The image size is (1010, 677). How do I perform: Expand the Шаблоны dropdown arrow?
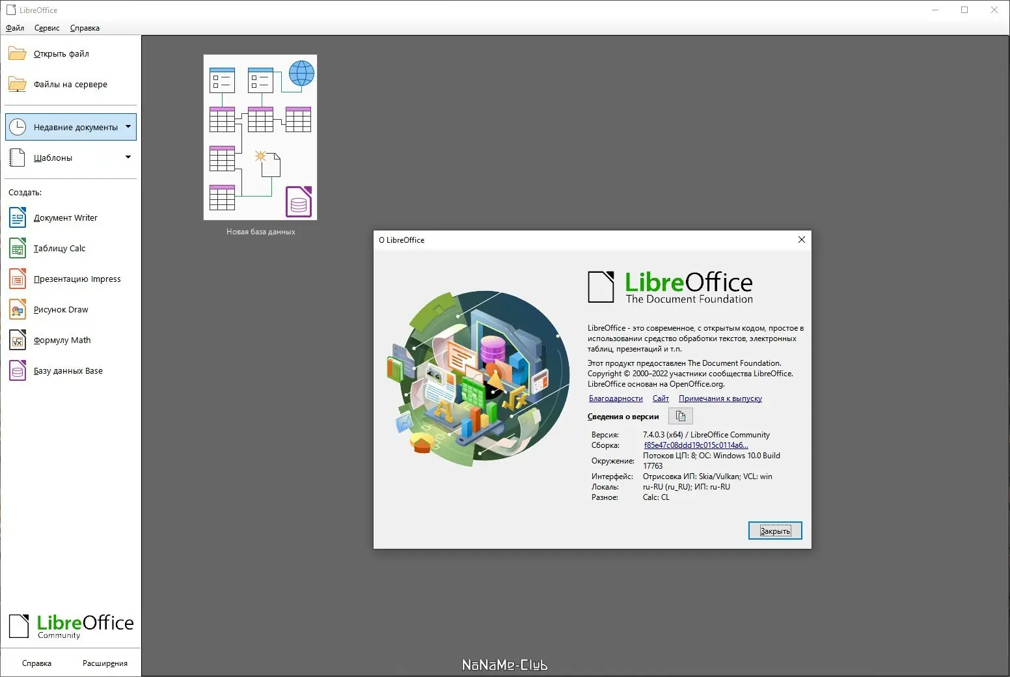point(128,157)
